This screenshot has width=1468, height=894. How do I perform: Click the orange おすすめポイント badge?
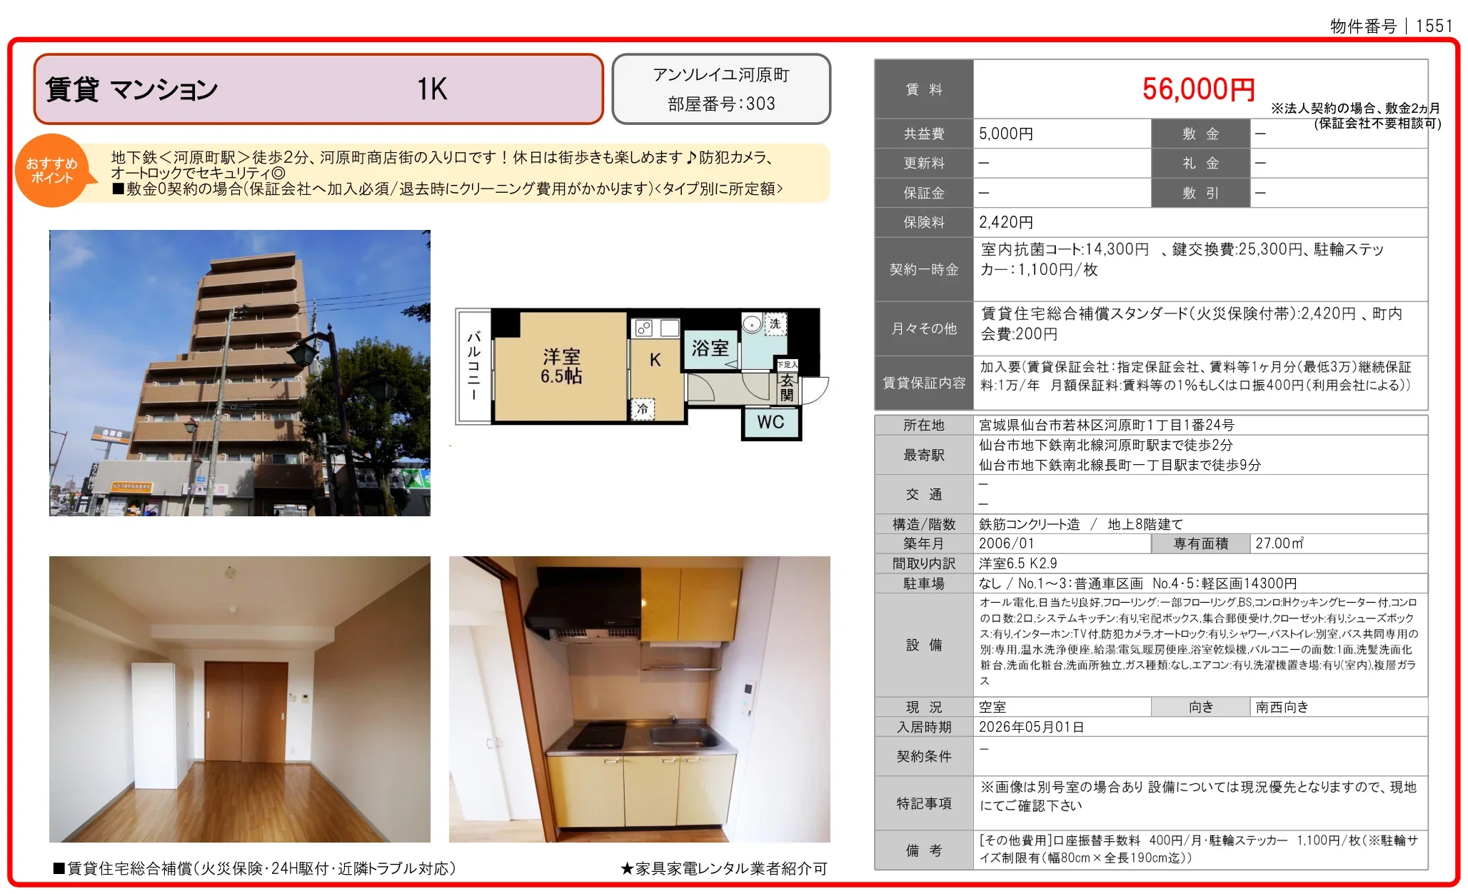tap(53, 171)
